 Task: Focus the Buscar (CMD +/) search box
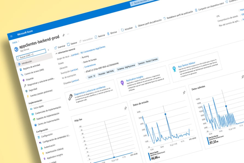click(x=31, y=54)
